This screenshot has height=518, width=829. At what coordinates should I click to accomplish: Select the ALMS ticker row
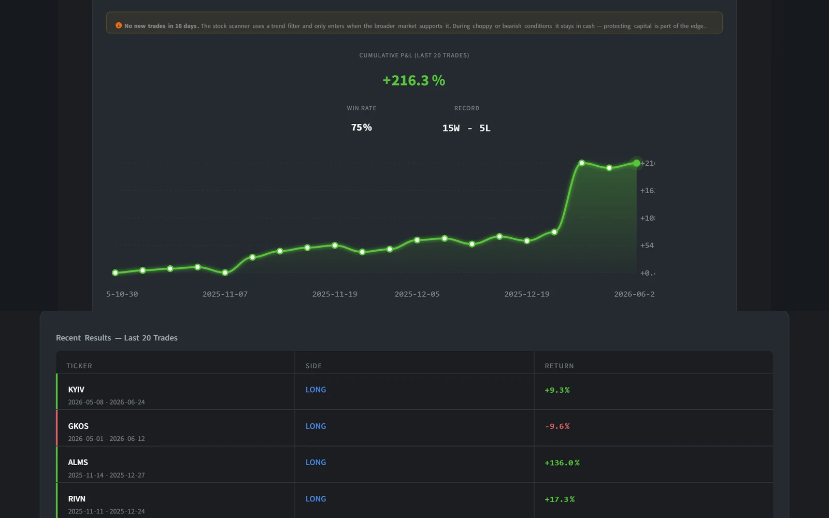(414, 465)
